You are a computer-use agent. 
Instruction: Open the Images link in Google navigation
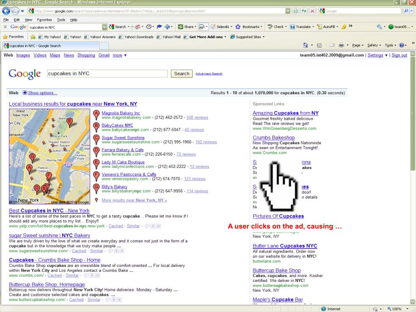pos(23,55)
